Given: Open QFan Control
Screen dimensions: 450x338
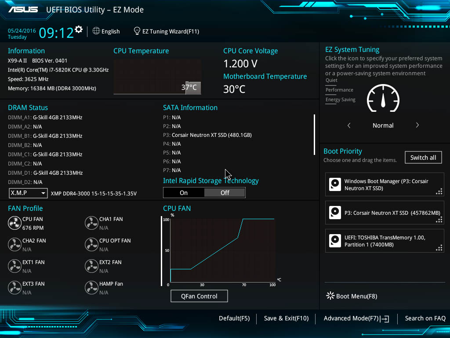Looking at the screenshot, I should pos(199,296).
